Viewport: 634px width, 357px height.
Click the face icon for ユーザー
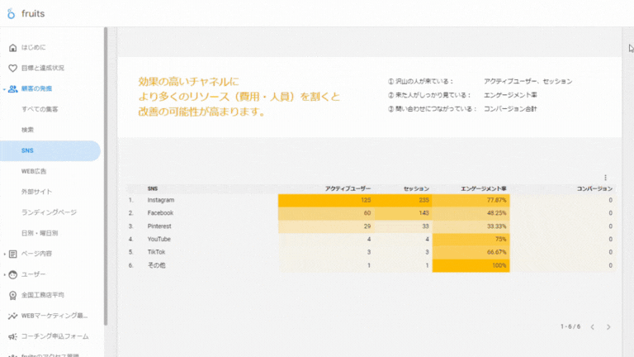(x=12, y=275)
